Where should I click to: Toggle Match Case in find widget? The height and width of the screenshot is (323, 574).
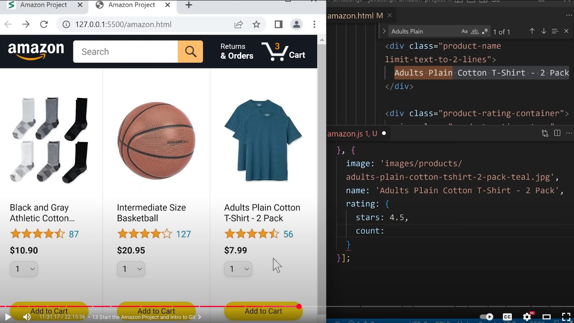464,31
